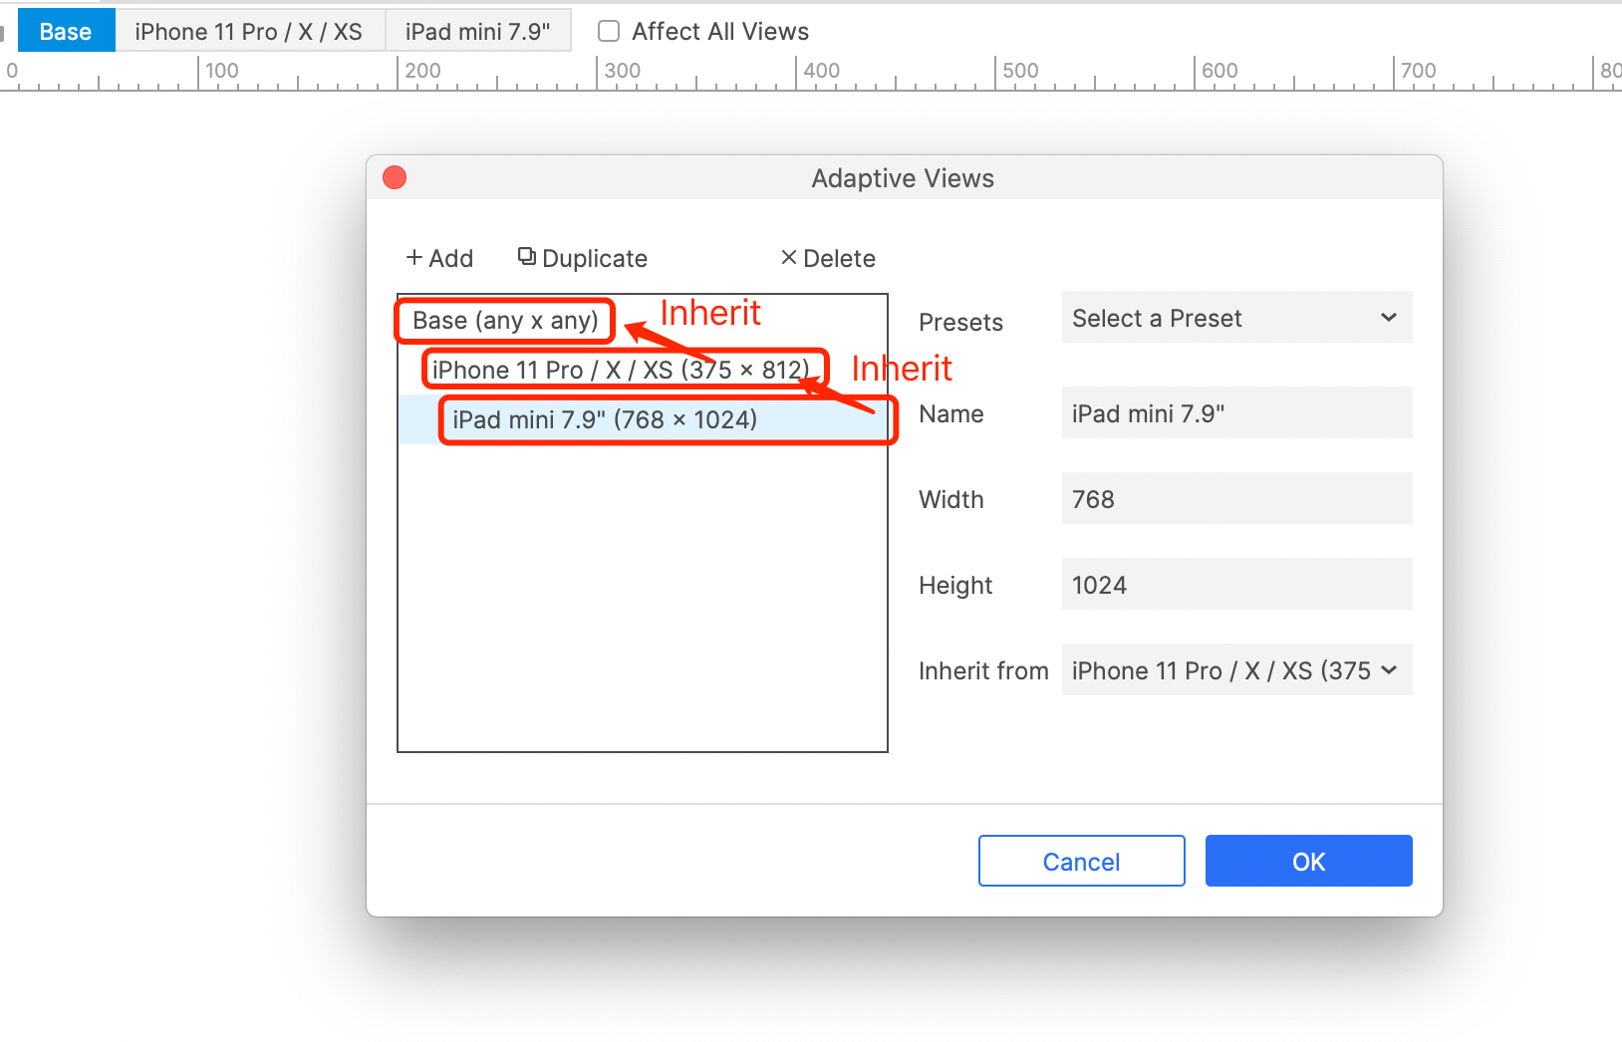This screenshot has height=1042, width=1622.
Task: Enable the Affect All Views checkbox
Action: [x=609, y=31]
